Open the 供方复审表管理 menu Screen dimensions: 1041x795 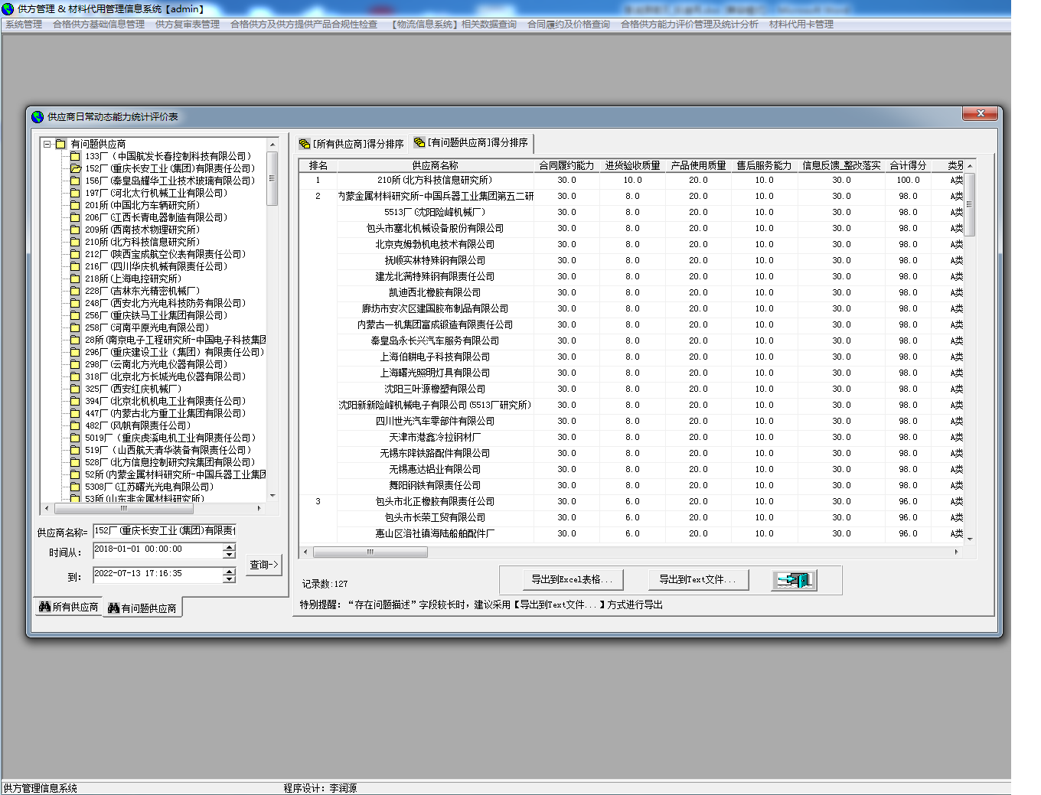coord(188,24)
